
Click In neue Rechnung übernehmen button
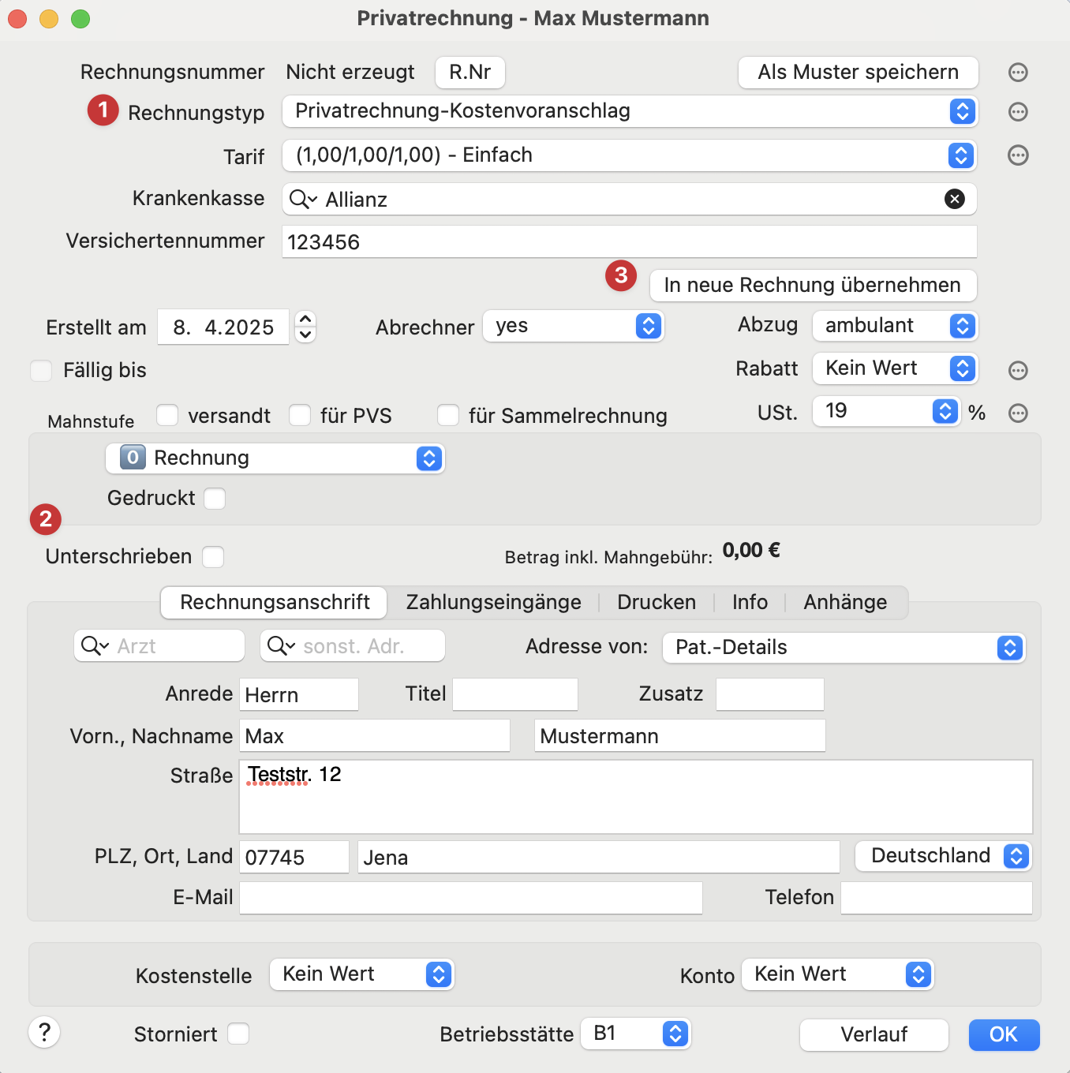pyautogui.click(x=812, y=285)
